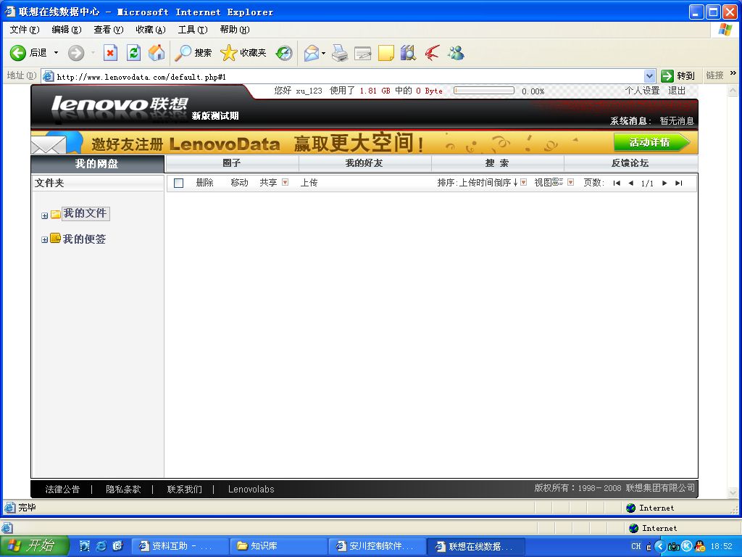
Task: Open the 排序 sort order dropdown
Action: [523, 183]
